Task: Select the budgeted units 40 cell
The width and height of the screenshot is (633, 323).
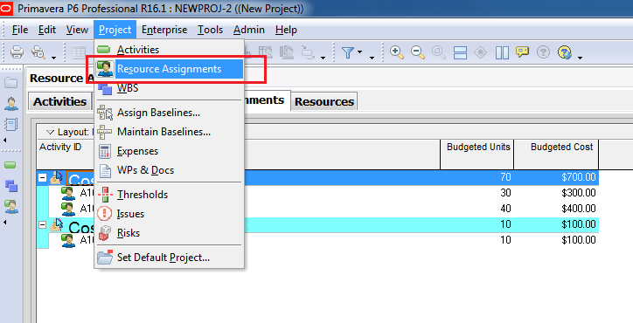Action: [x=477, y=209]
